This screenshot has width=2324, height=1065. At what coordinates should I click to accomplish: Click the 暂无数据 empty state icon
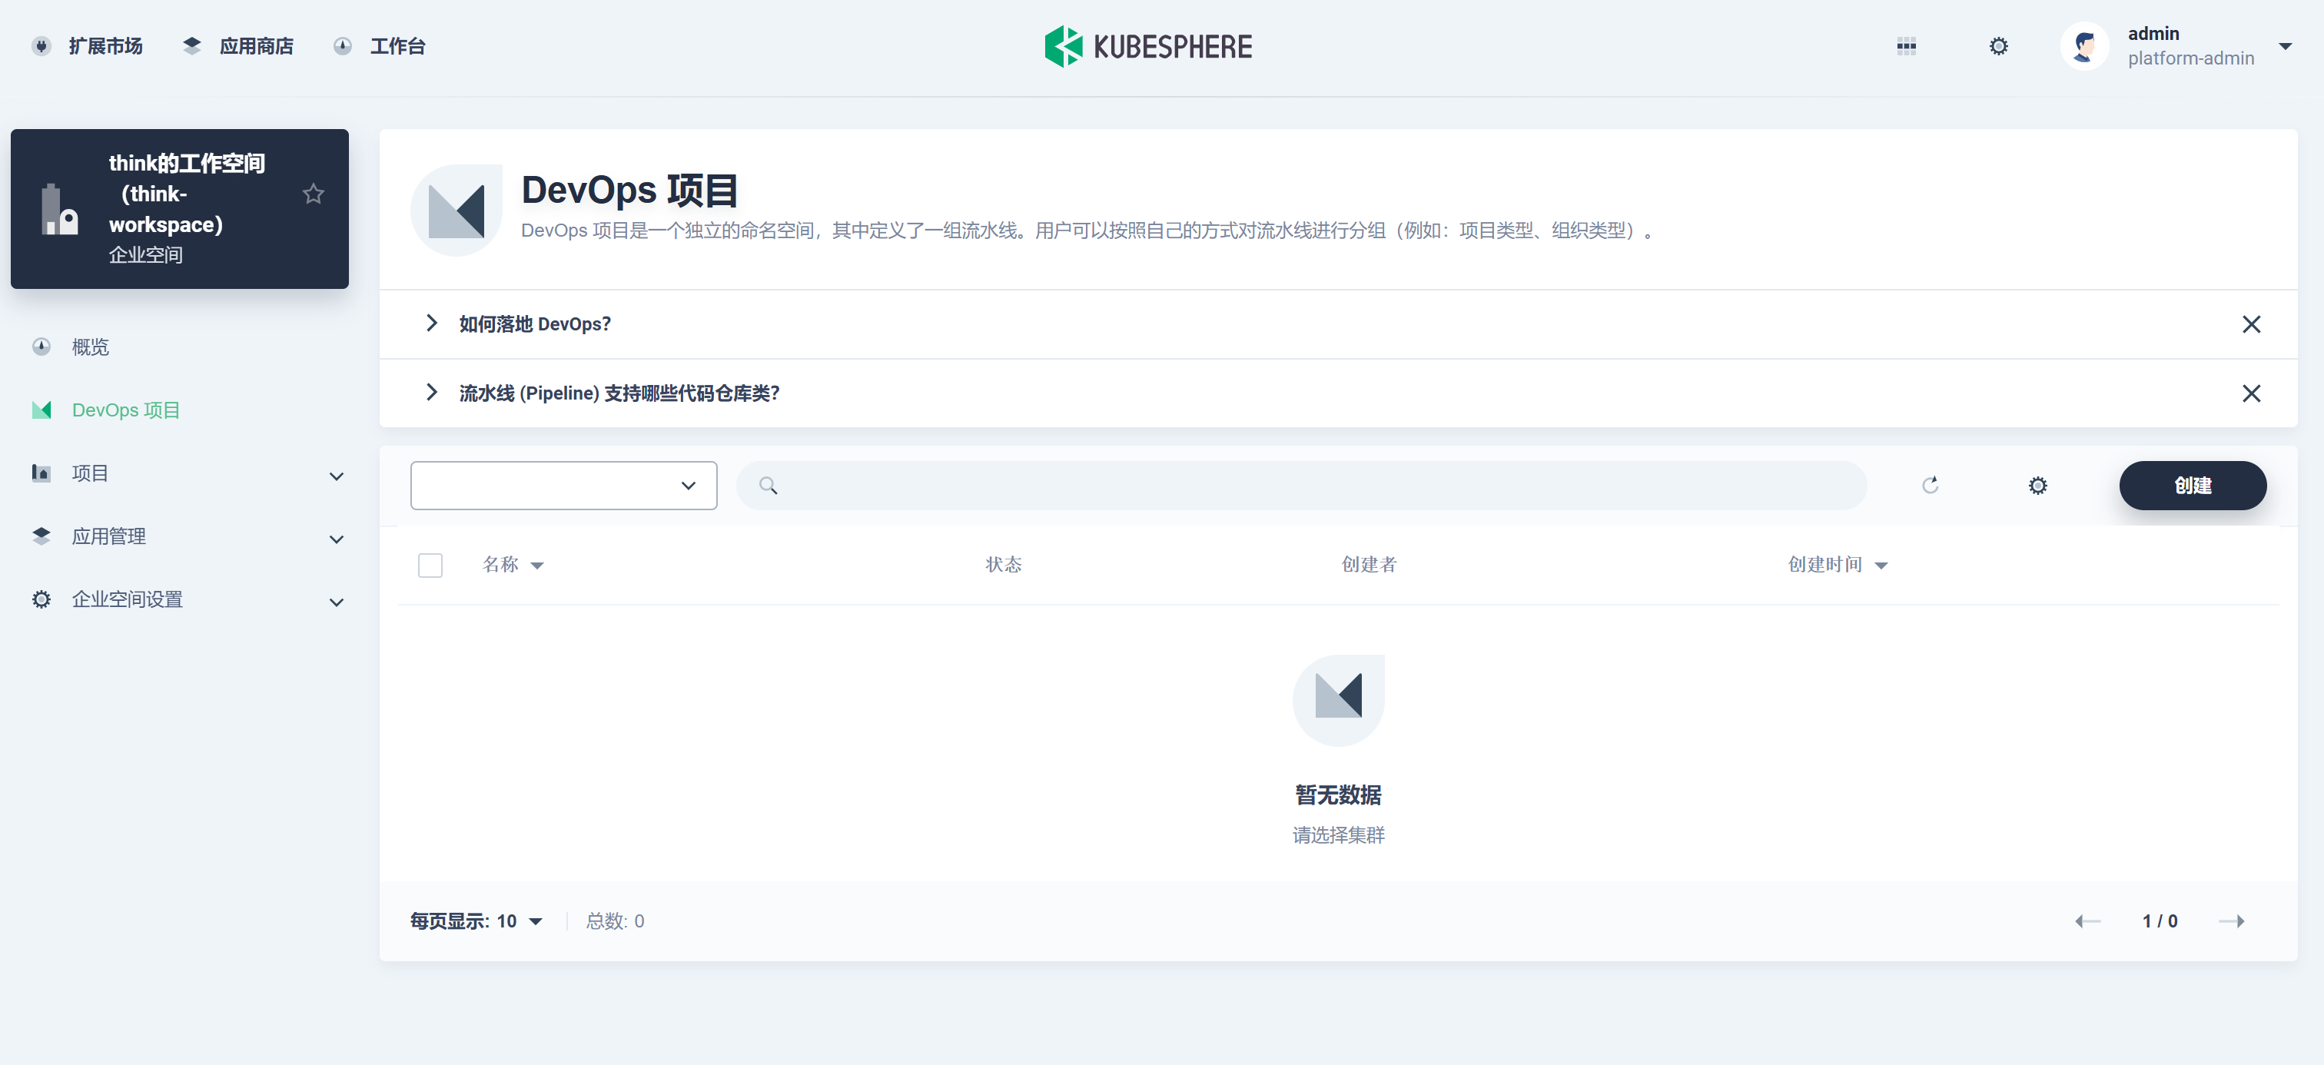point(1338,700)
